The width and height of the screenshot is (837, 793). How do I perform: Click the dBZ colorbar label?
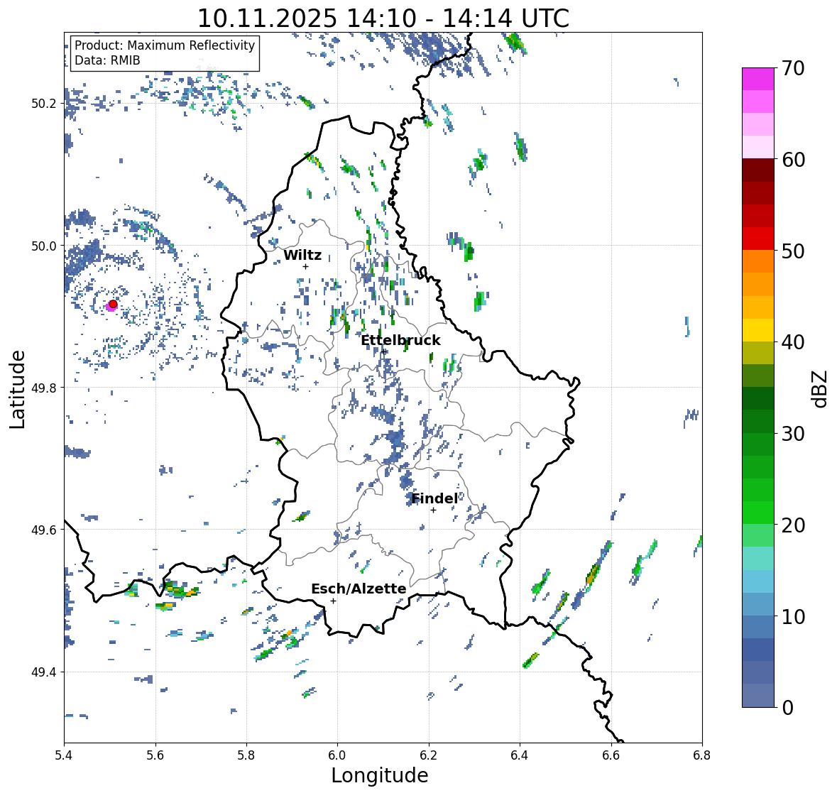821,389
